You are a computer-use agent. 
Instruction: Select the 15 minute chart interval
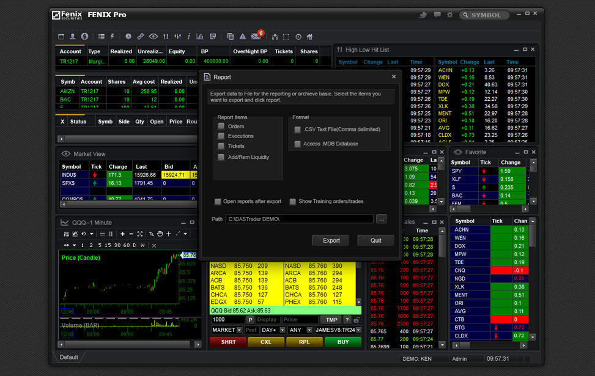click(x=108, y=245)
